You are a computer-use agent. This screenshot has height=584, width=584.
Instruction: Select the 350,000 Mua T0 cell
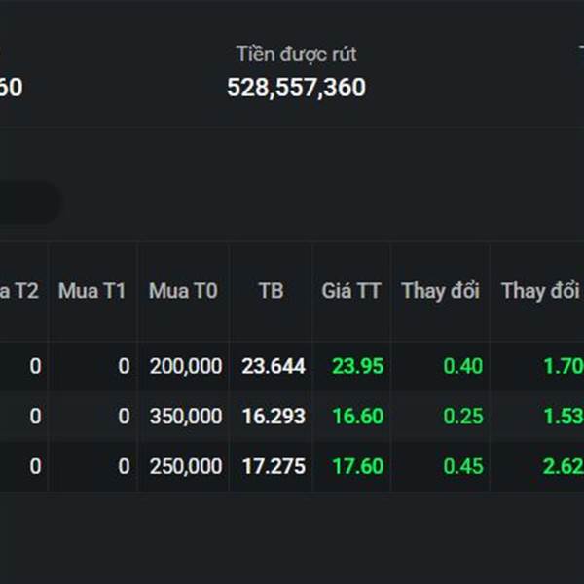[x=186, y=417]
